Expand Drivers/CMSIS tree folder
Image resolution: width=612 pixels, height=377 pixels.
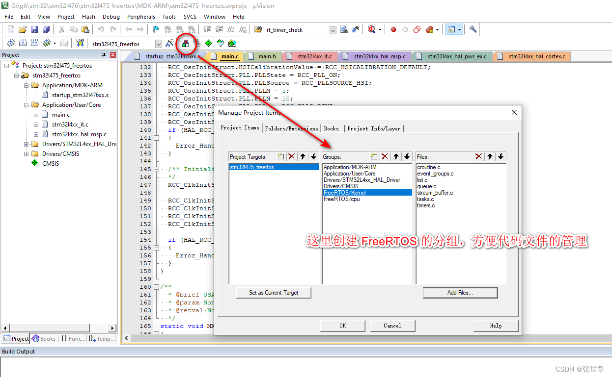click(26, 154)
